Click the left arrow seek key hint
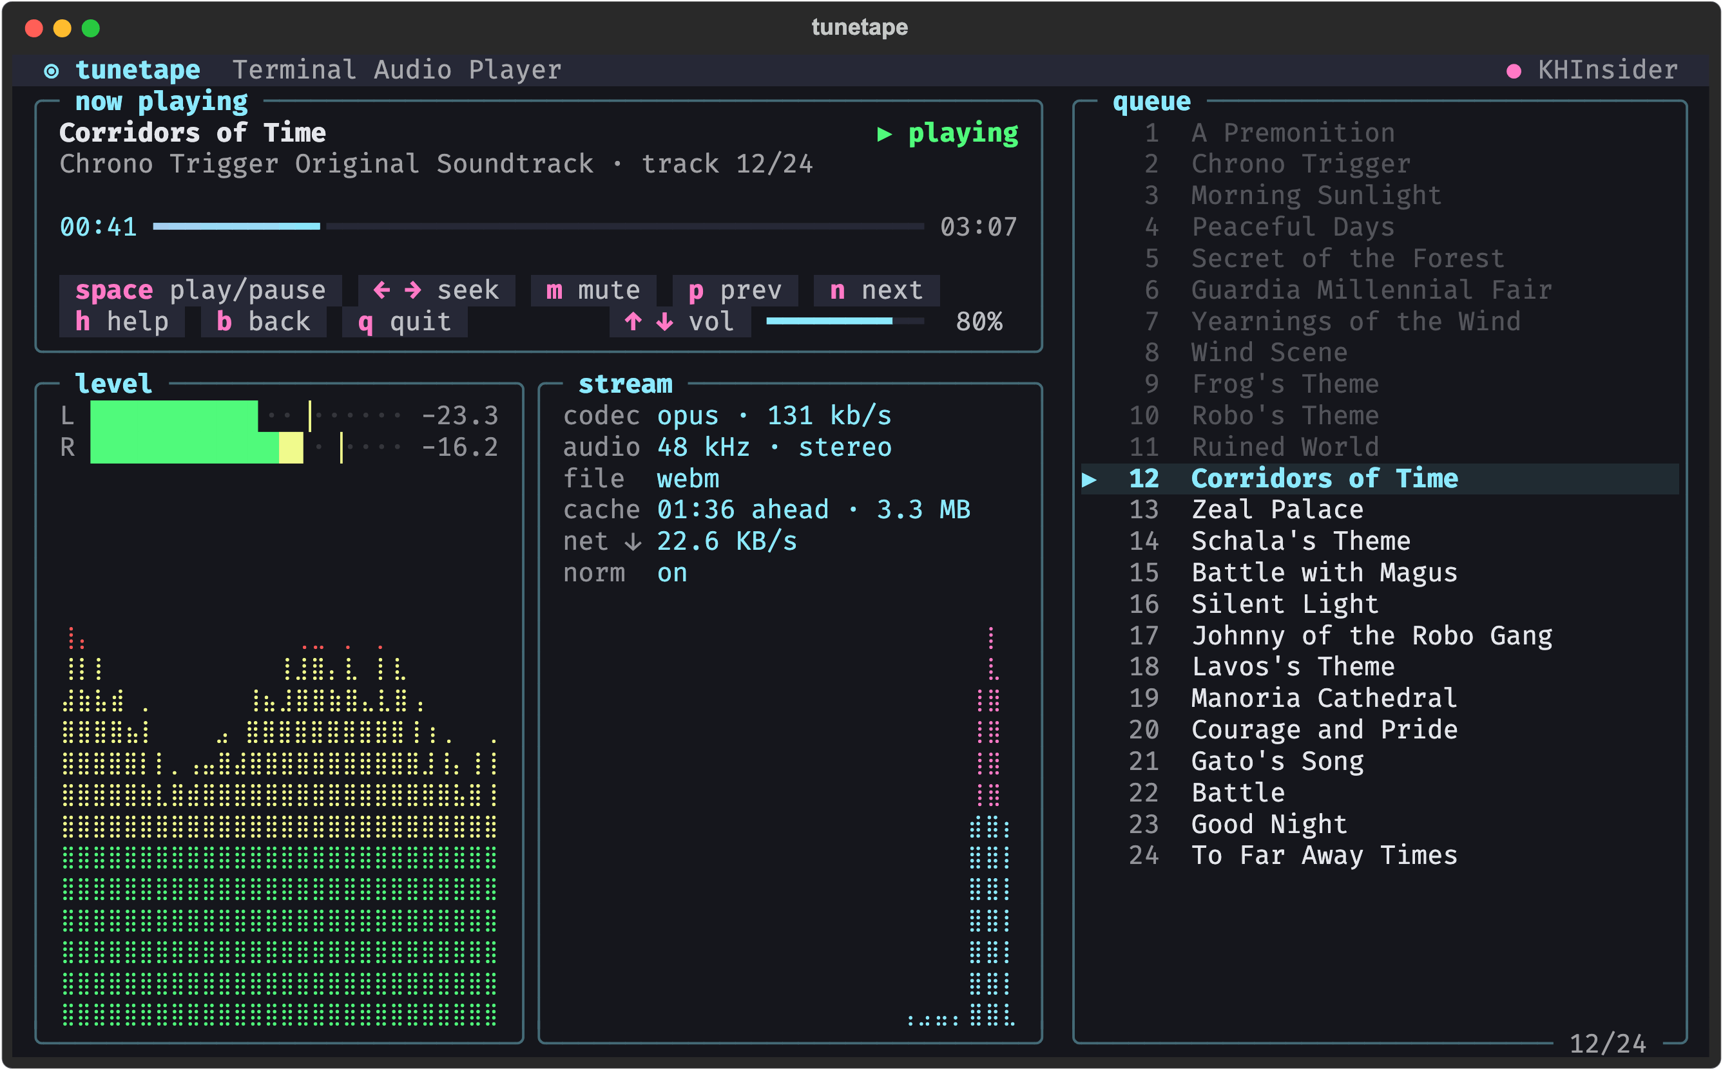This screenshot has height=1070, width=1723. coord(381,290)
